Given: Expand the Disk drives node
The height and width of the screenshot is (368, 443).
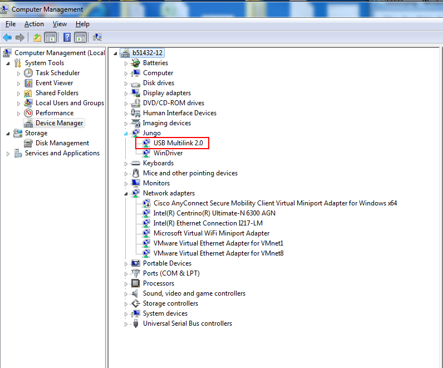Looking at the screenshot, I should point(126,84).
